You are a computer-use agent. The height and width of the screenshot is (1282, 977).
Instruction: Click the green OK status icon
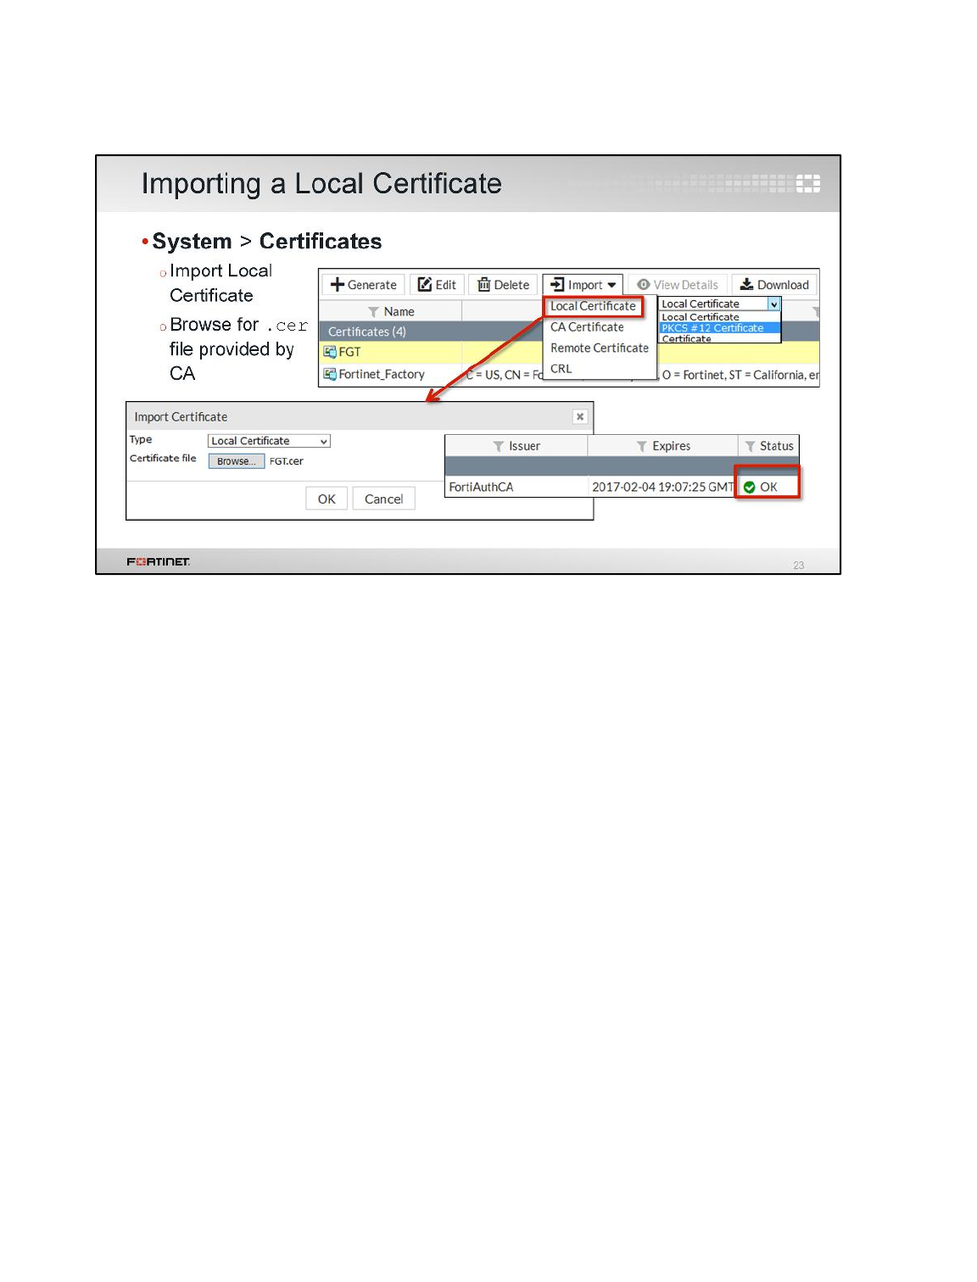pyautogui.click(x=749, y=487)
